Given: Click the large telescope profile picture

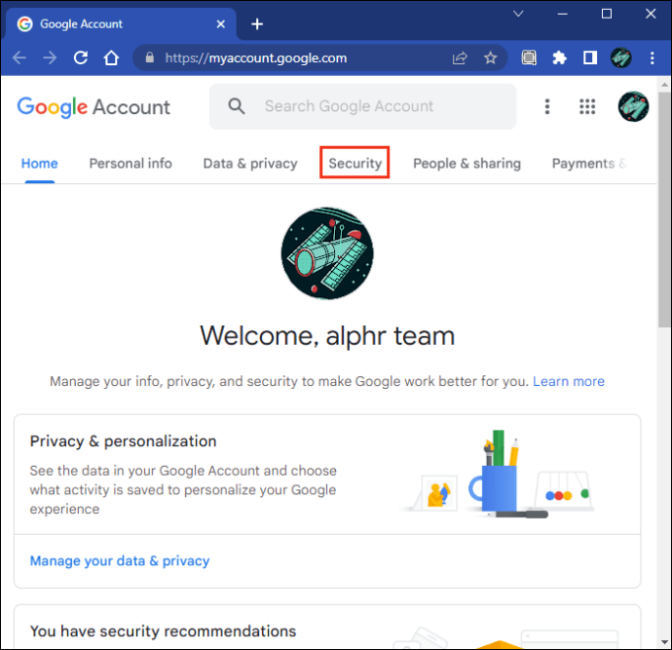Looking at the screenshot, I should [327, 253].
